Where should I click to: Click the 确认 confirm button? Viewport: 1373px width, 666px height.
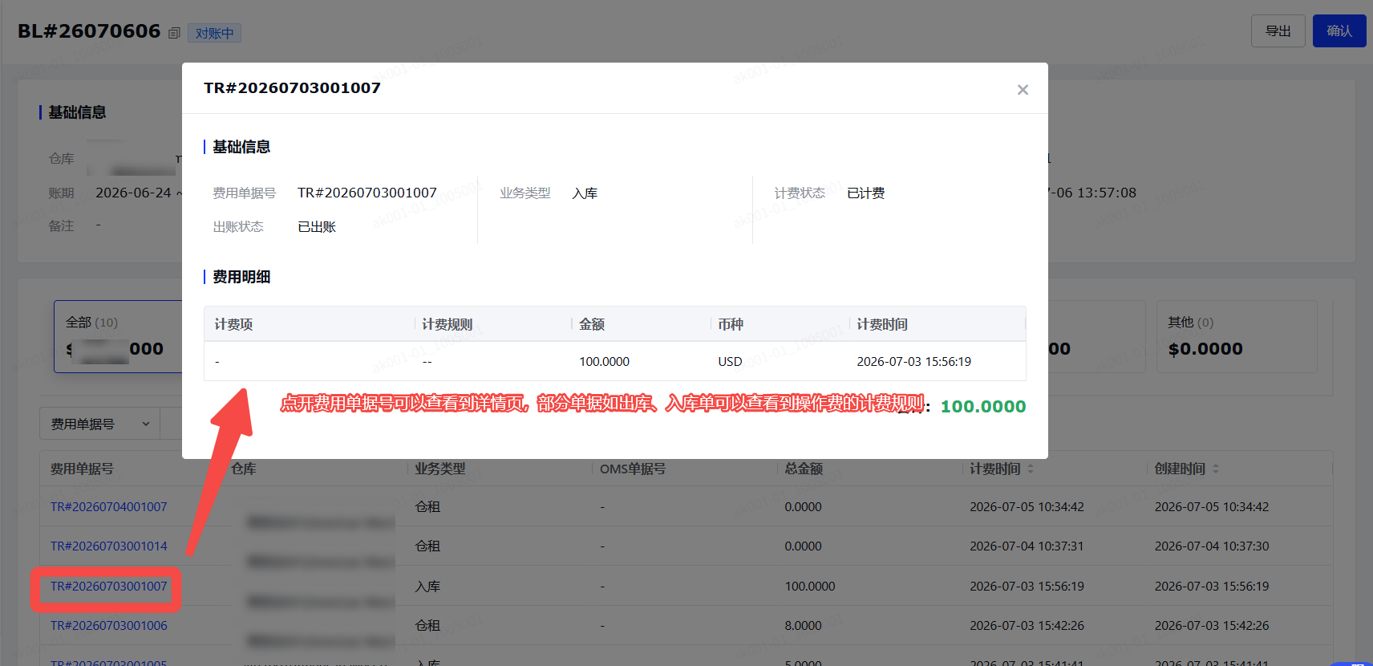pyautogui.click(x=1339, y=31)
